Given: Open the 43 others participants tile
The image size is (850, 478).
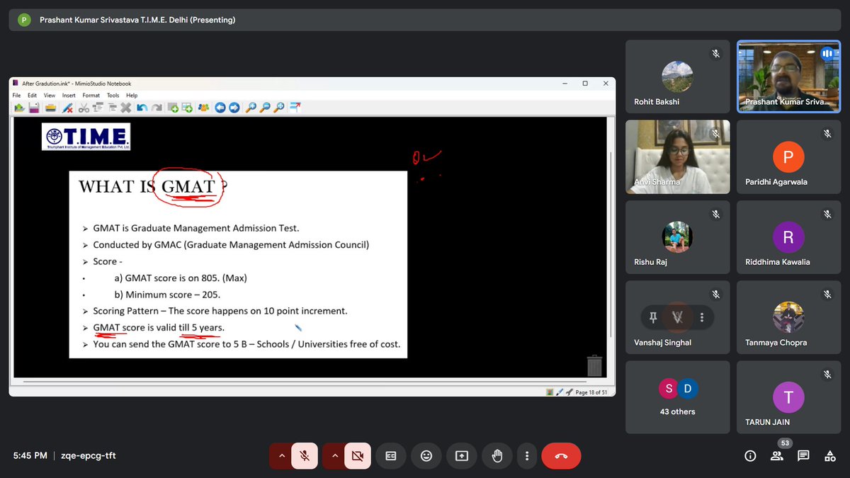Looking at the screenshot, I should tap(678, 397).
